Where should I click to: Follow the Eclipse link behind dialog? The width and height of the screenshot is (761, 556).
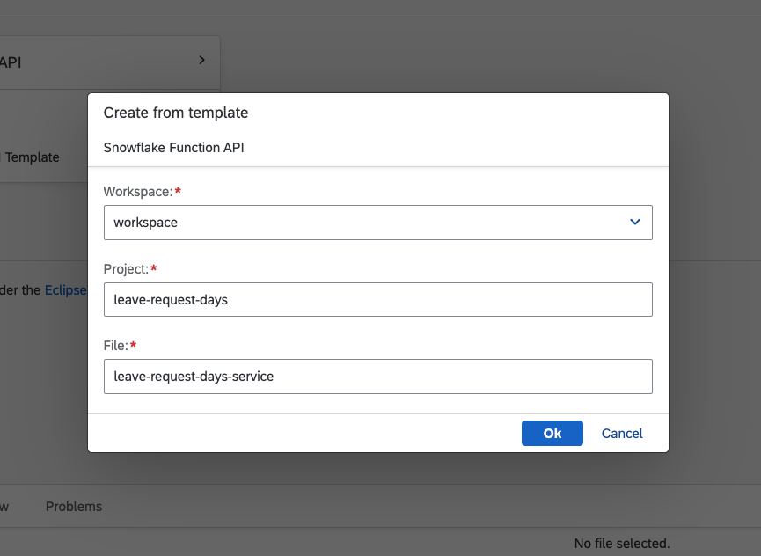65,290
